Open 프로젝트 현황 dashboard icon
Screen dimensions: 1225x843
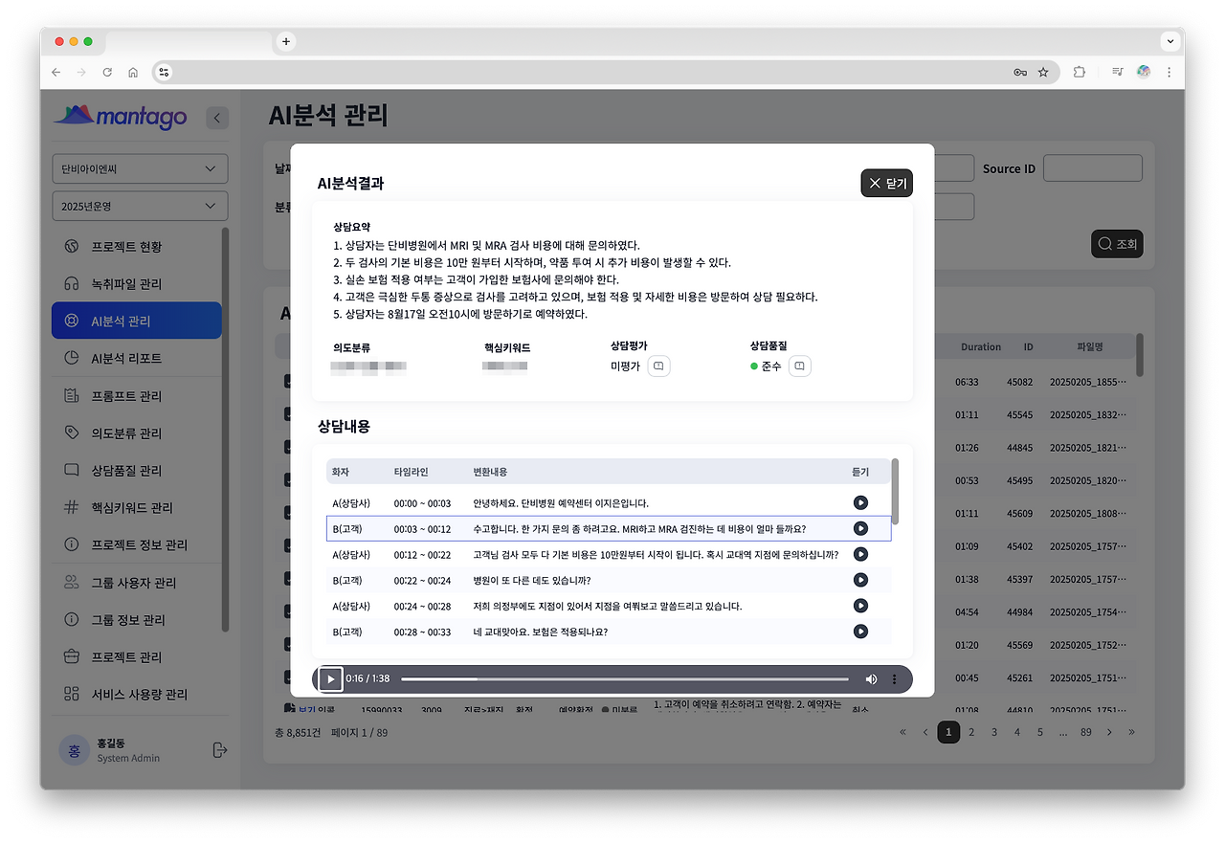(x=73, y=246)
